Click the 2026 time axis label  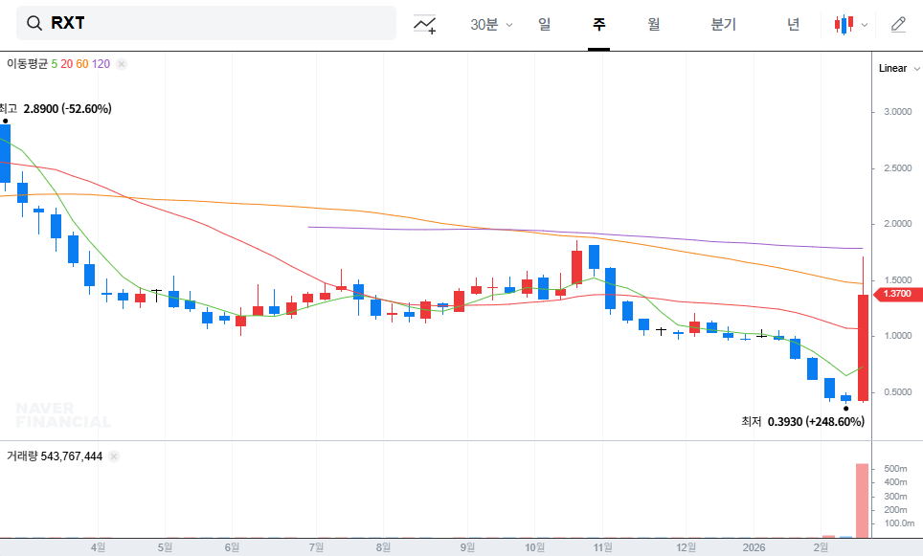point(754,547)
